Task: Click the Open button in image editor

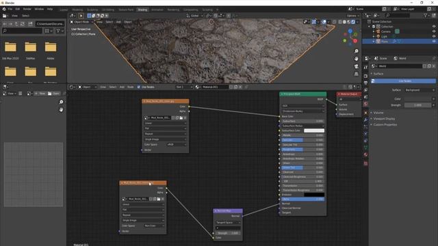Action: [53, 94]
